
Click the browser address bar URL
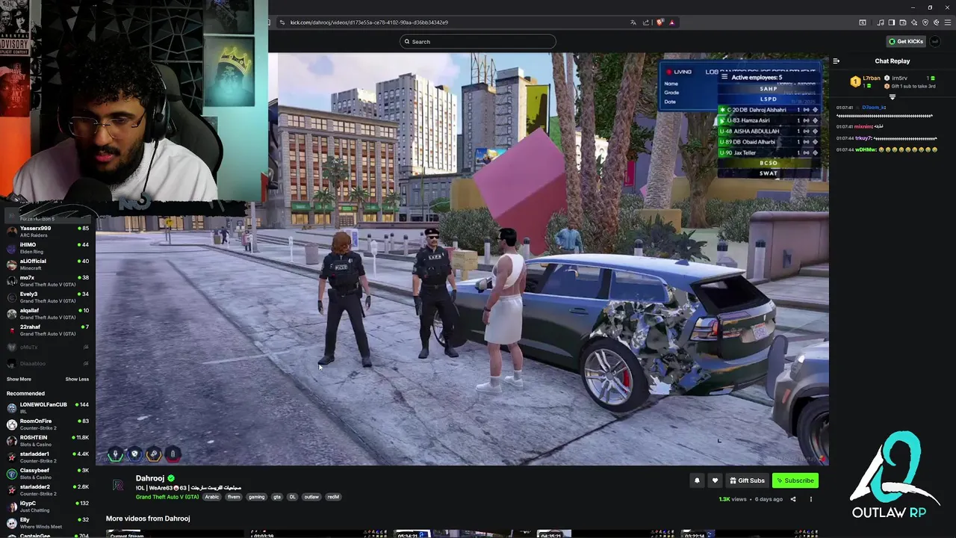tap(369, 22)
